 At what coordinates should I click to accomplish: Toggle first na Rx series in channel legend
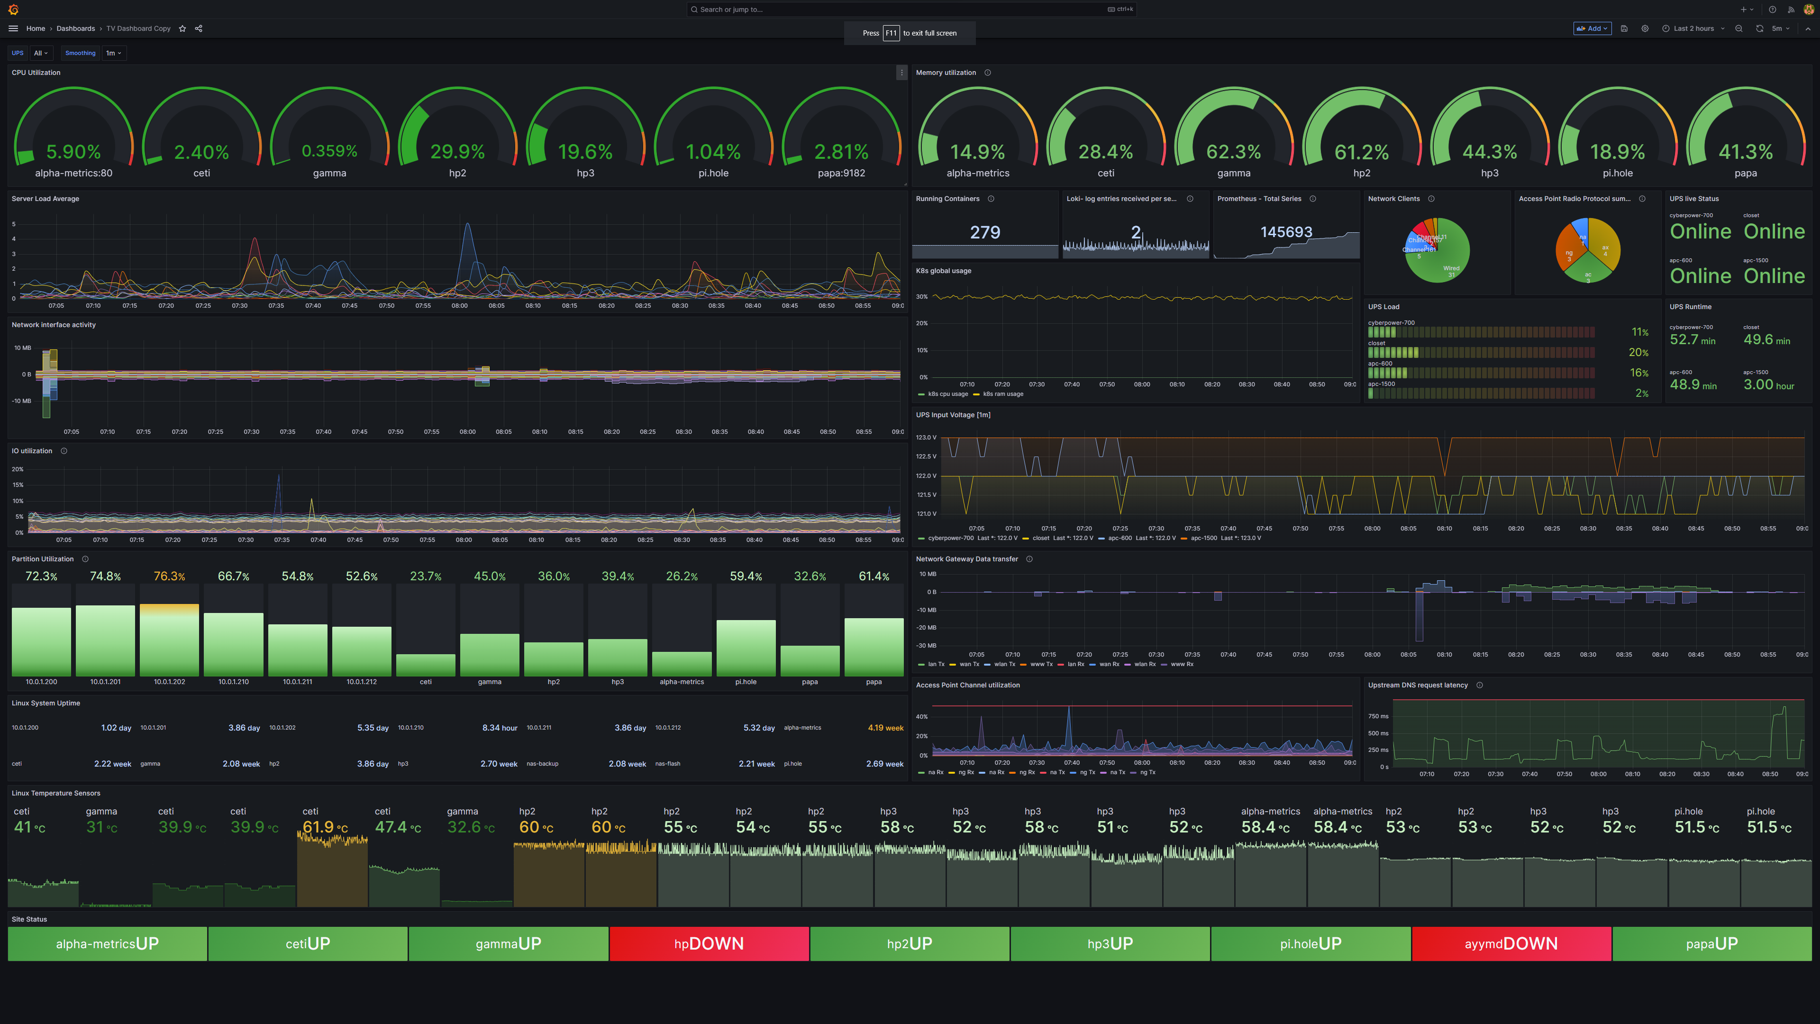coord(936,772)
